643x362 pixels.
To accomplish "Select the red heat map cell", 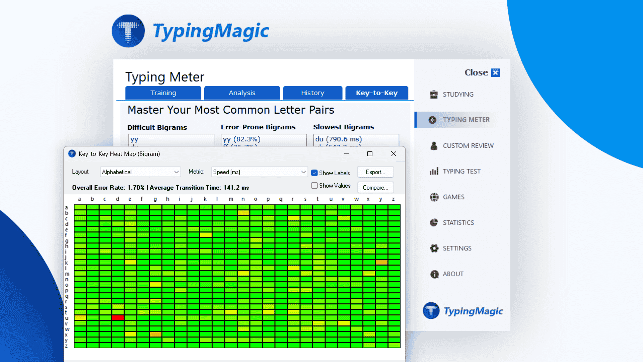I will pos(117,317).
